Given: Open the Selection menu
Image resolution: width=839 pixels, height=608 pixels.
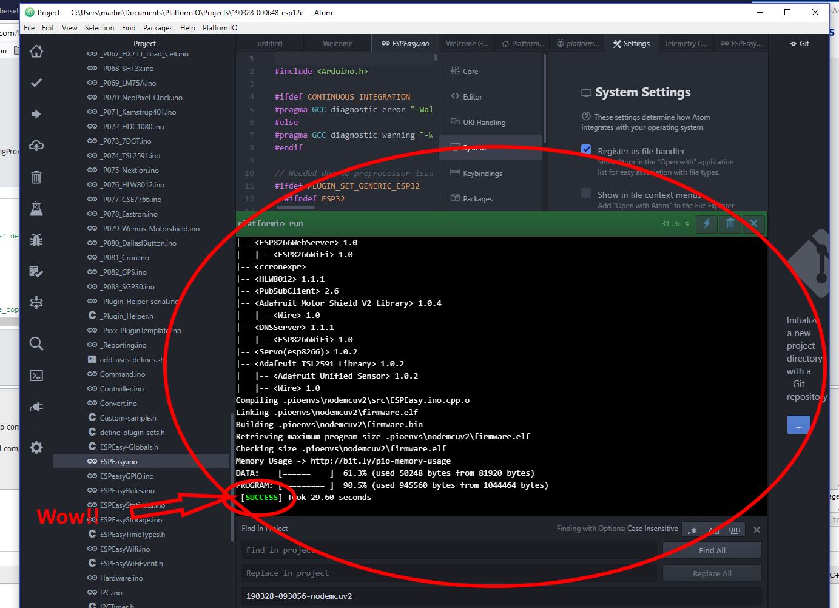Looking at the screenshot, I should click(99, 28).
